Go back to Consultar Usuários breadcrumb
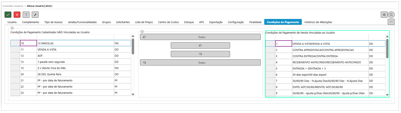401x113 pixels. click(x=13, y=6)
